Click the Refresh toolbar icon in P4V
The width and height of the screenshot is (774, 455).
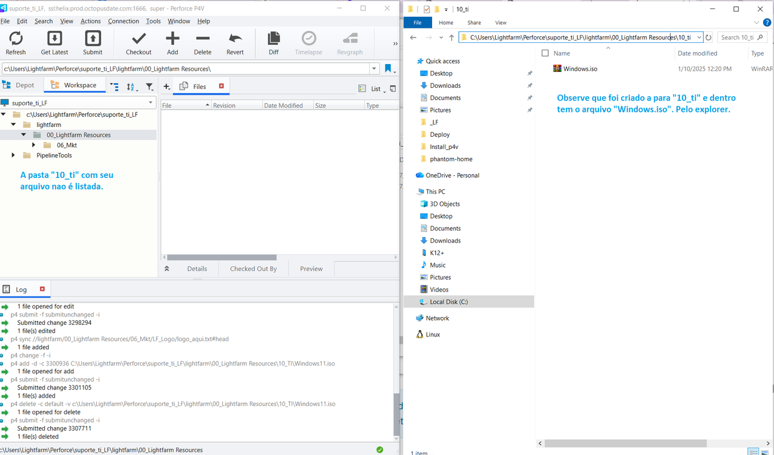pyautogui.click(x=16, y=39)
